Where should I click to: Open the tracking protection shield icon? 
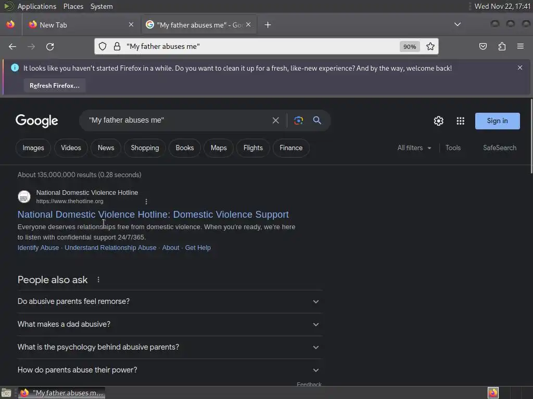pyautogui.click(x=103, y=46)
